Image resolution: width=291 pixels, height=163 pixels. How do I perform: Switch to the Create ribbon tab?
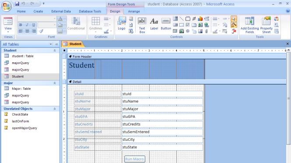coord(38,11)
